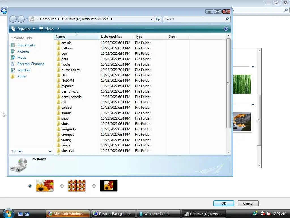Click Recently Changed icon in sidebar

pos(13,64)
